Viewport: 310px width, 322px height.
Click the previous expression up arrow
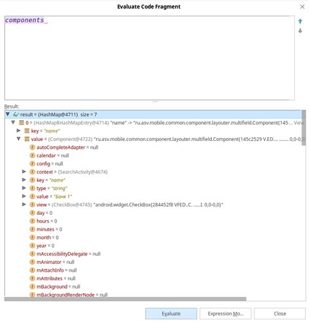coord(300,21)
